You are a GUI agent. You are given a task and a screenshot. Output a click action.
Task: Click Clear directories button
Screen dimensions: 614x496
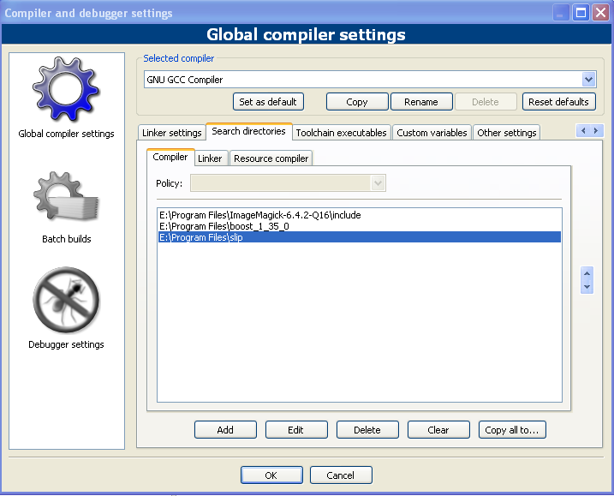[438, 430]
